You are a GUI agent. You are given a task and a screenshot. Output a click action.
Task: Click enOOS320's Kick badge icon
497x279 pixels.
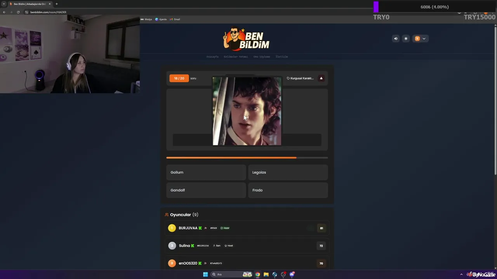point(200,263)
